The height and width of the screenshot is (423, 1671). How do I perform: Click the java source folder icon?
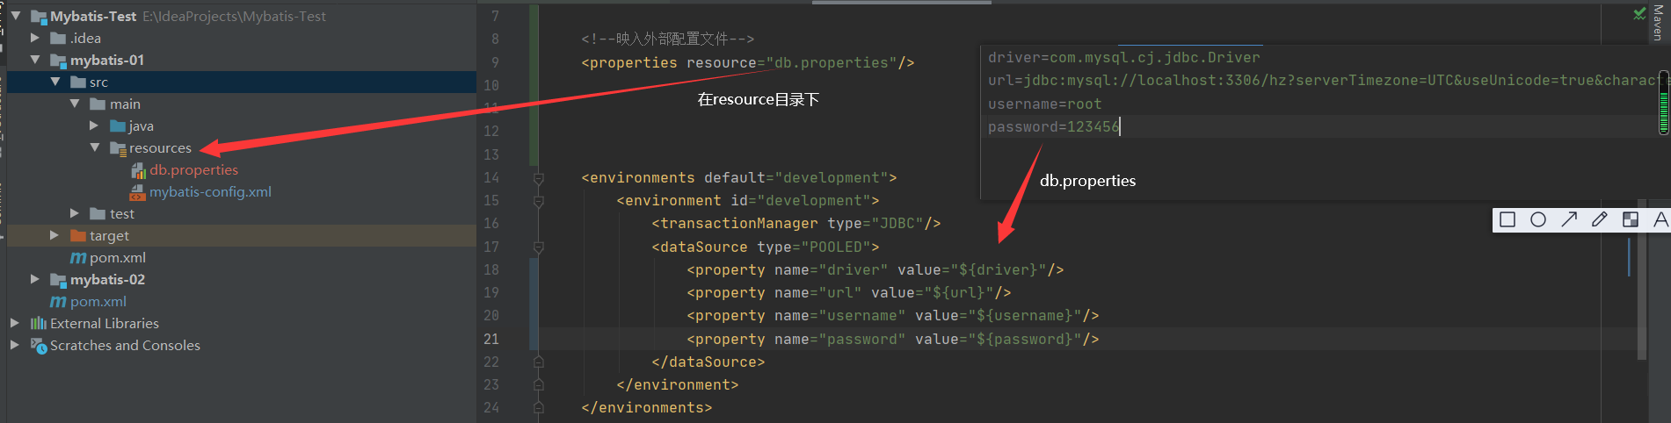(118, 126)
